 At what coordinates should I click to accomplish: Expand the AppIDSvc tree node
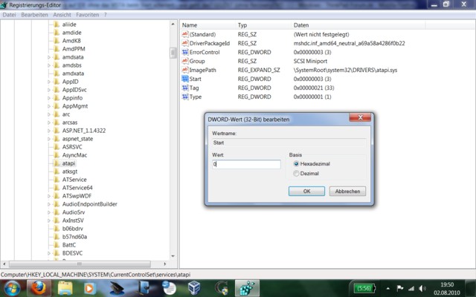tap(49, 90)
